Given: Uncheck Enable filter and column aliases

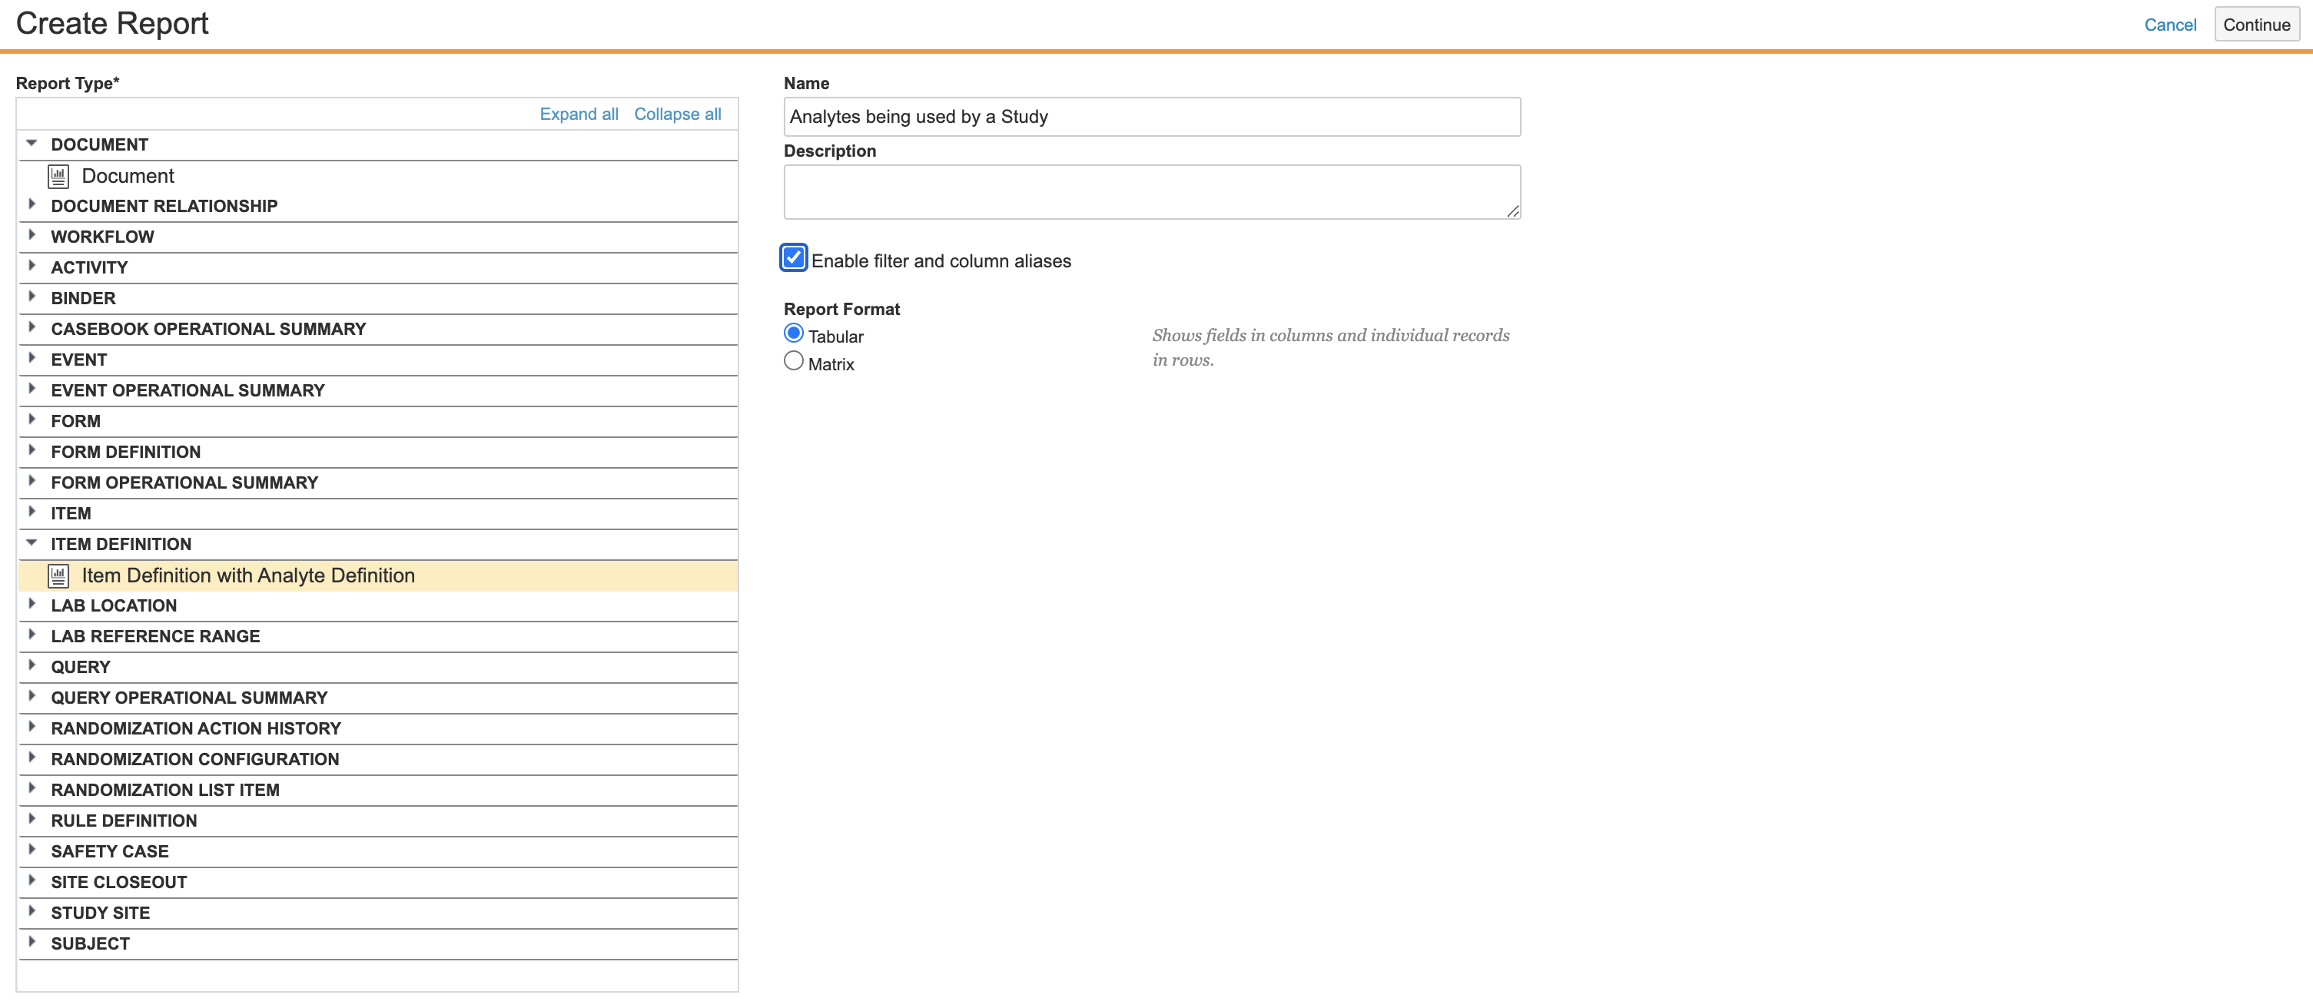Looking at the screenshot, I should (793, 258).
